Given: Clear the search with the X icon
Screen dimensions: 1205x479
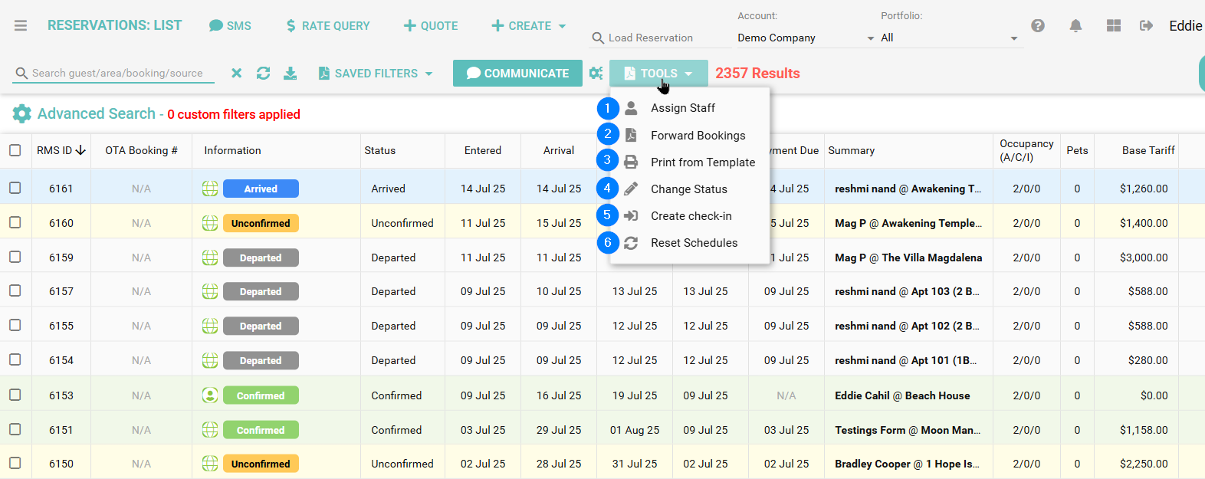Looking at the screenshot, I should point(237,74).
